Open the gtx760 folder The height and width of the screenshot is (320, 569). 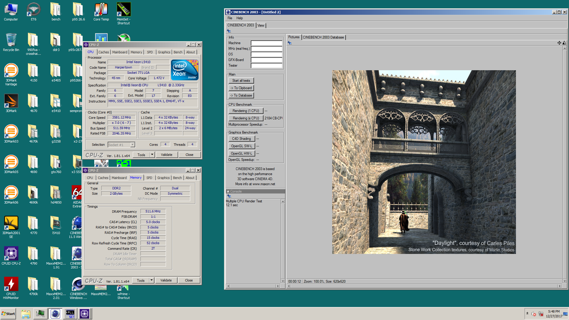[x=56, y=164]
